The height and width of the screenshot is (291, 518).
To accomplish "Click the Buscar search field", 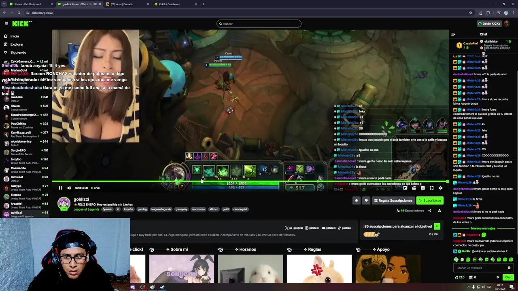I will 259,23.
